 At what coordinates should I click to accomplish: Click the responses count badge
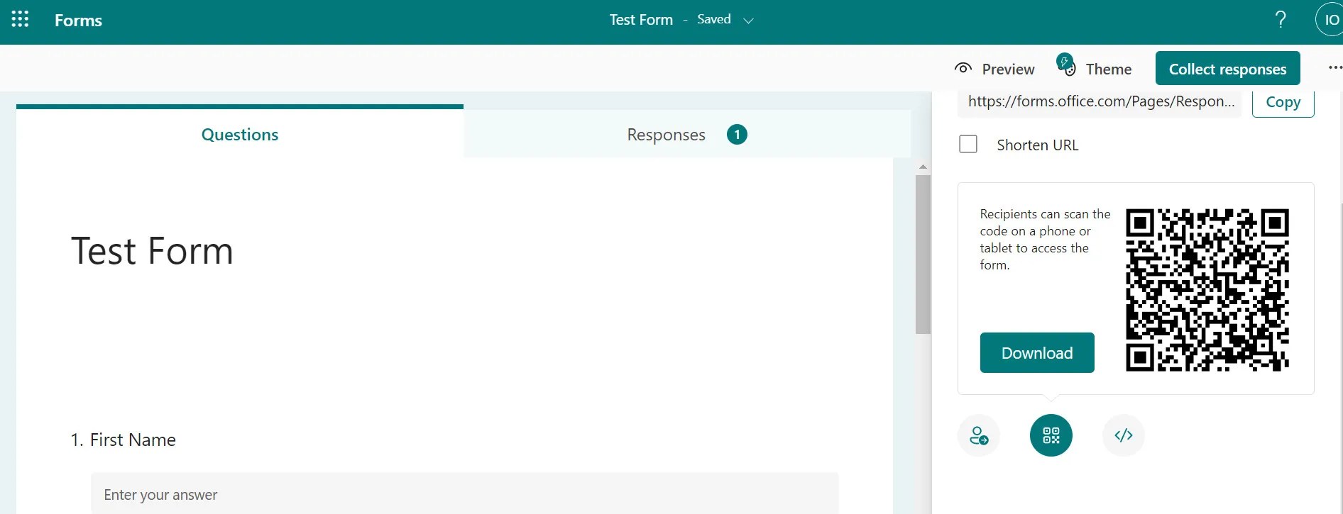737,134
